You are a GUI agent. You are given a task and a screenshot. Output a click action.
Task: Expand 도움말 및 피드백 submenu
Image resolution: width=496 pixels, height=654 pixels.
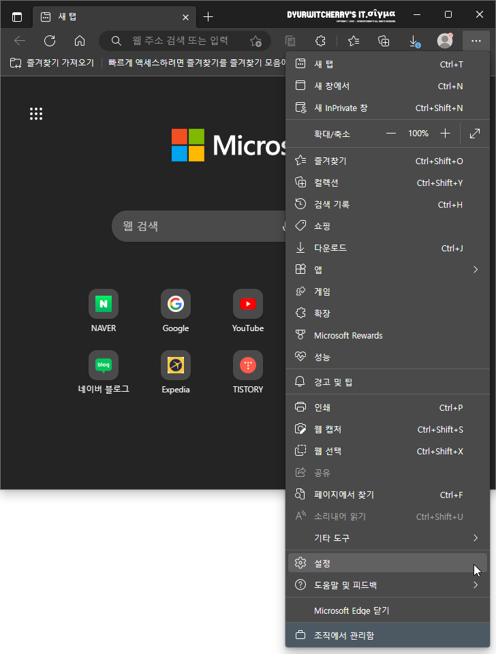pyautogui.click(x=388, y=585)
